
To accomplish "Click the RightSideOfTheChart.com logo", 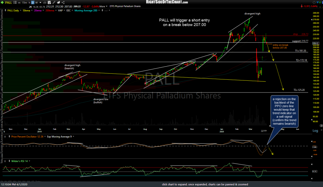I will point(167,2).
